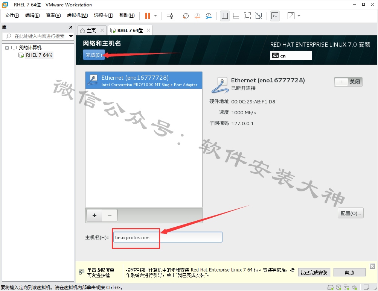Click the 配置(O)... button

click(351, 213)
